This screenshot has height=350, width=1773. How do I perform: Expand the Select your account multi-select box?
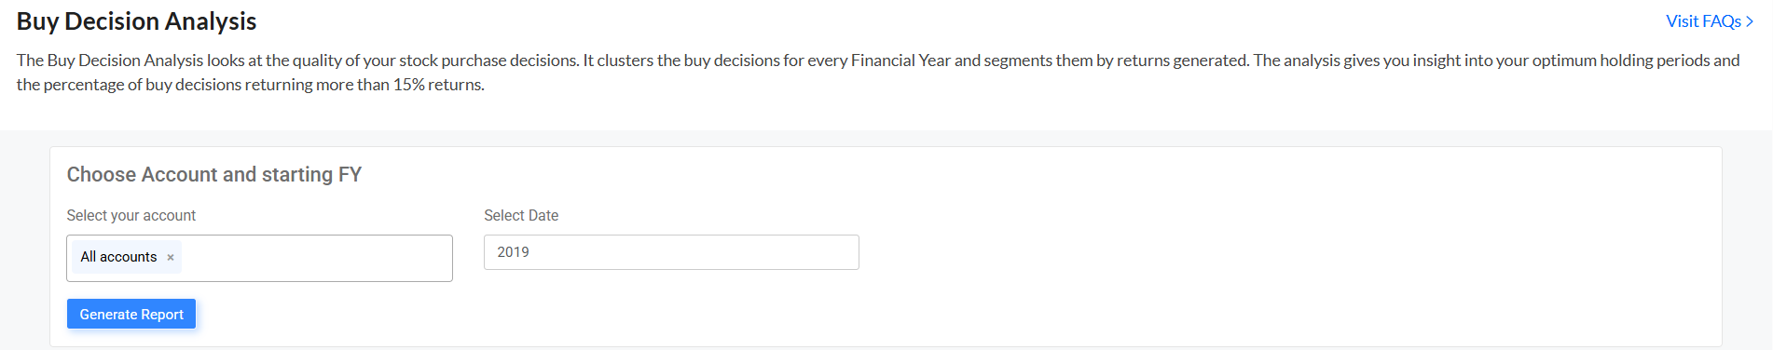pyautogui.click(x=259, y=258)
